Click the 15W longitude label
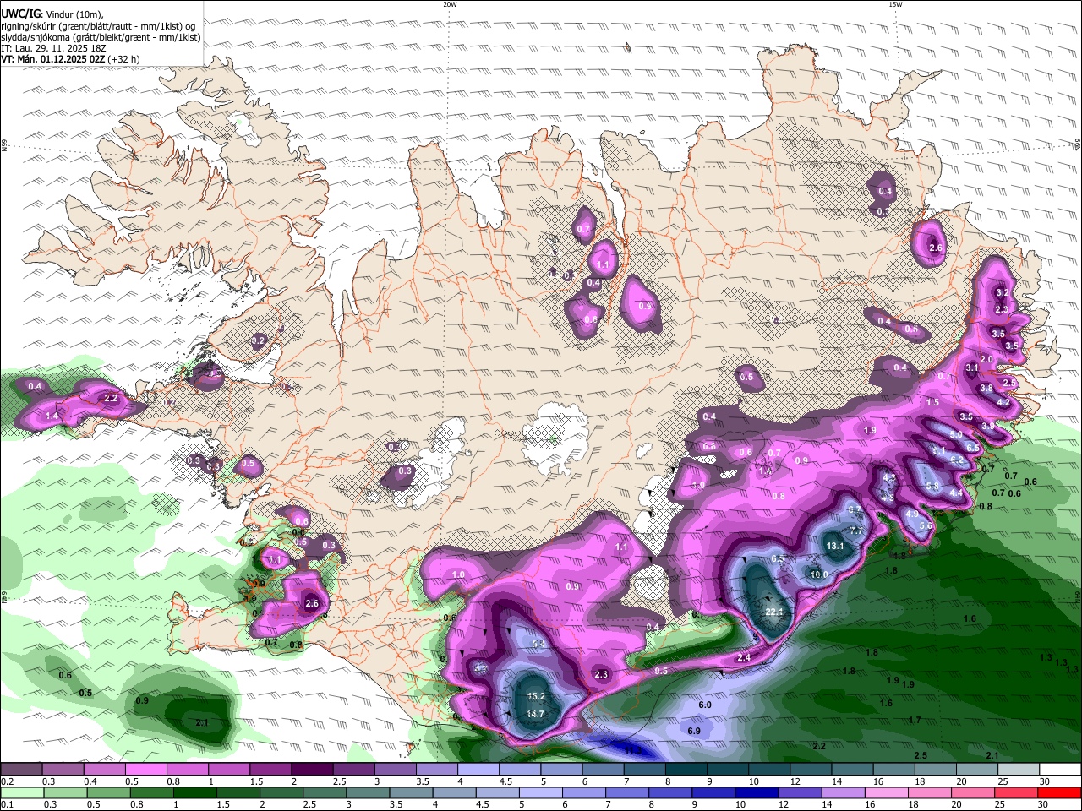Screen dimensions: 1082x811 point(895,4)
